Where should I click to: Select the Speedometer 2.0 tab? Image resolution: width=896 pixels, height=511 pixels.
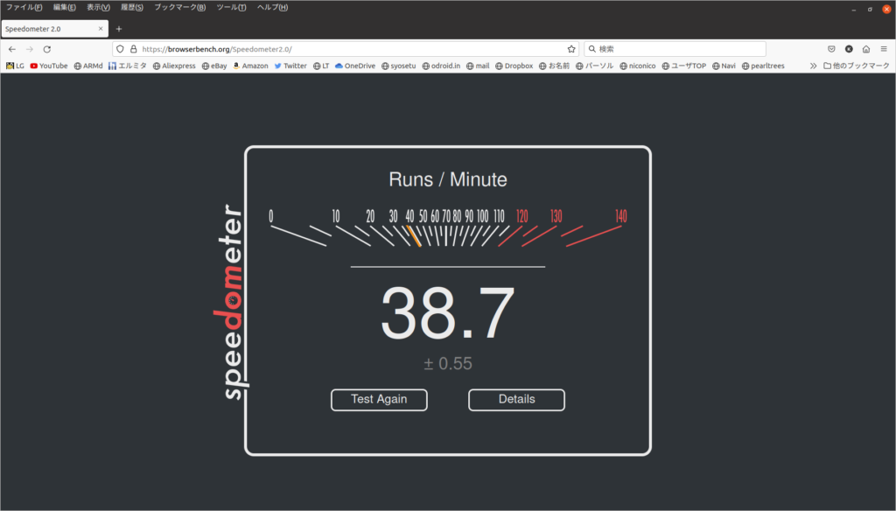55,29
